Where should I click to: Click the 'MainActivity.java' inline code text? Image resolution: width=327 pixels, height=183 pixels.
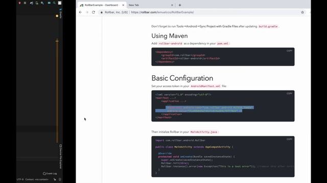click(204, 132)
